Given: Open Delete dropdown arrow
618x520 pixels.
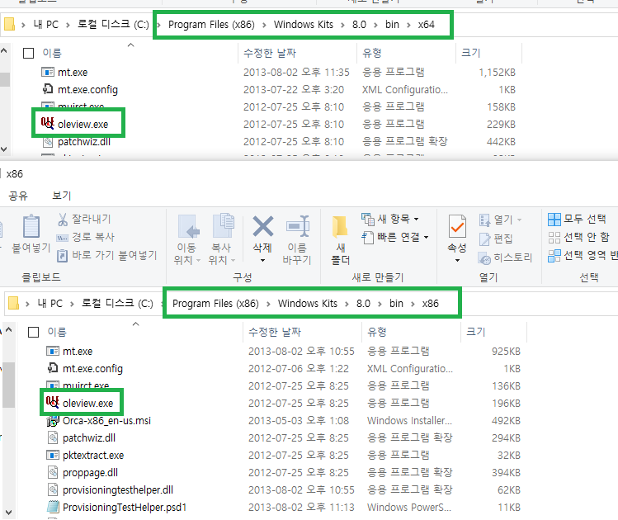Looking at the screenshot, I should 263,260.
